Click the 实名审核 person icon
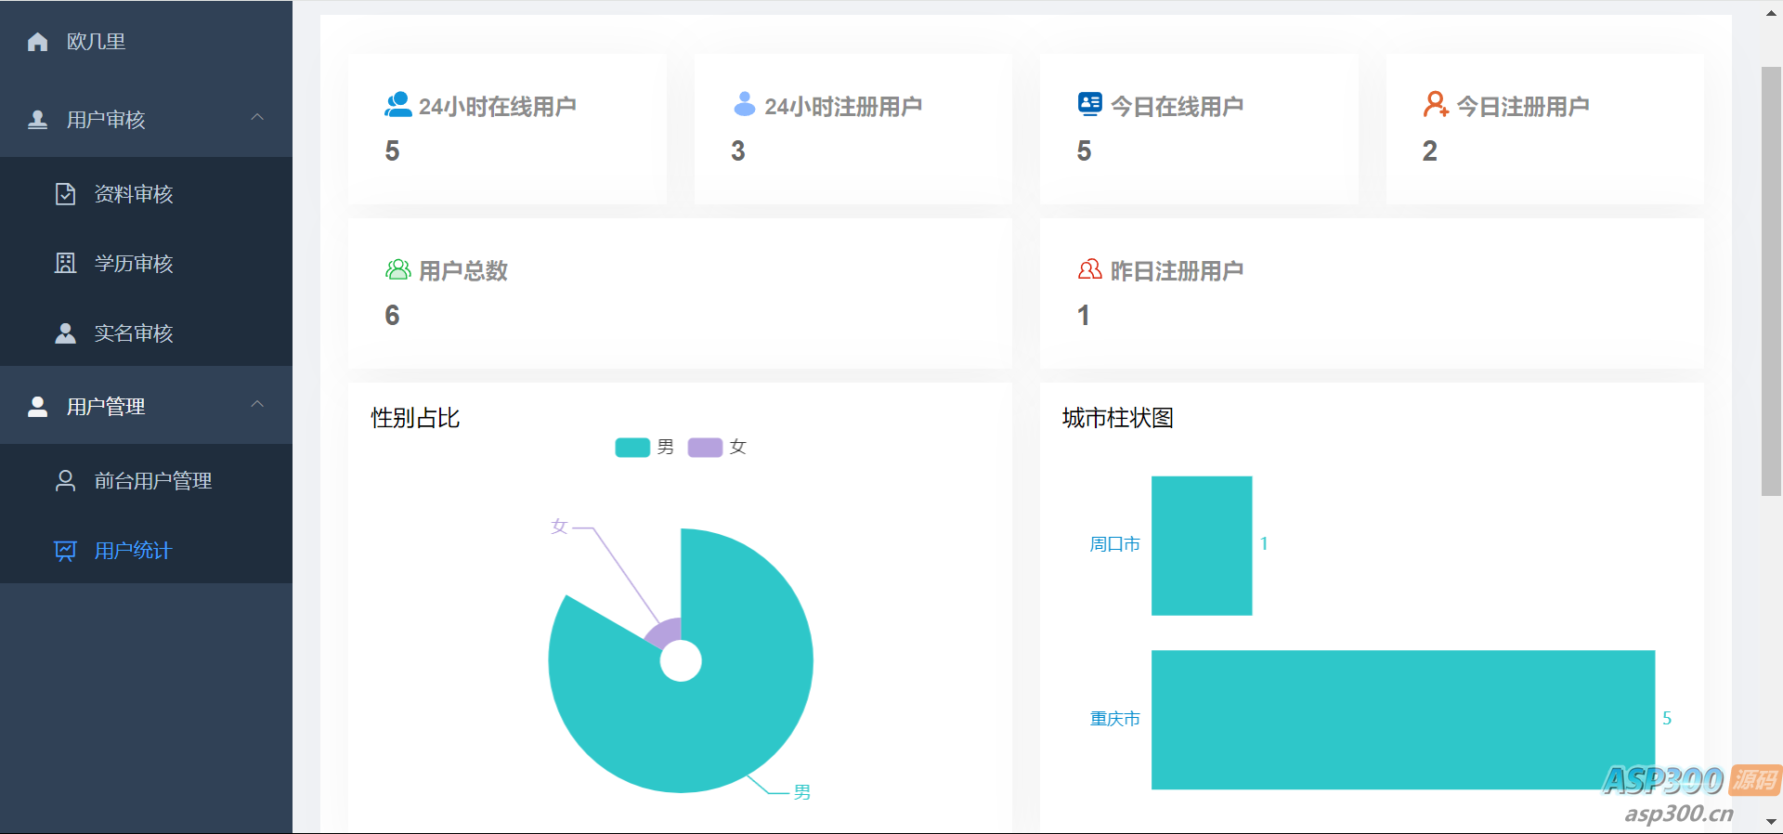Screen dimensions: 1783x834 tap(65, 333)
